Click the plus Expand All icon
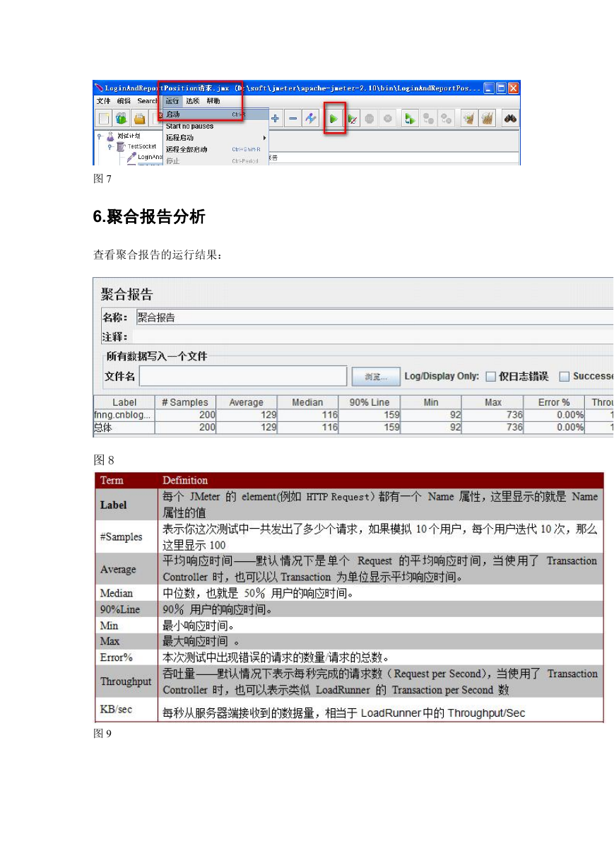This screenshot has height=868, width=614. [x=275, y=119]
